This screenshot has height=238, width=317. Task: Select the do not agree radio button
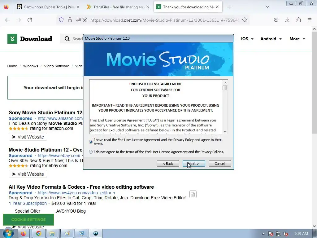tap(91, 152)
